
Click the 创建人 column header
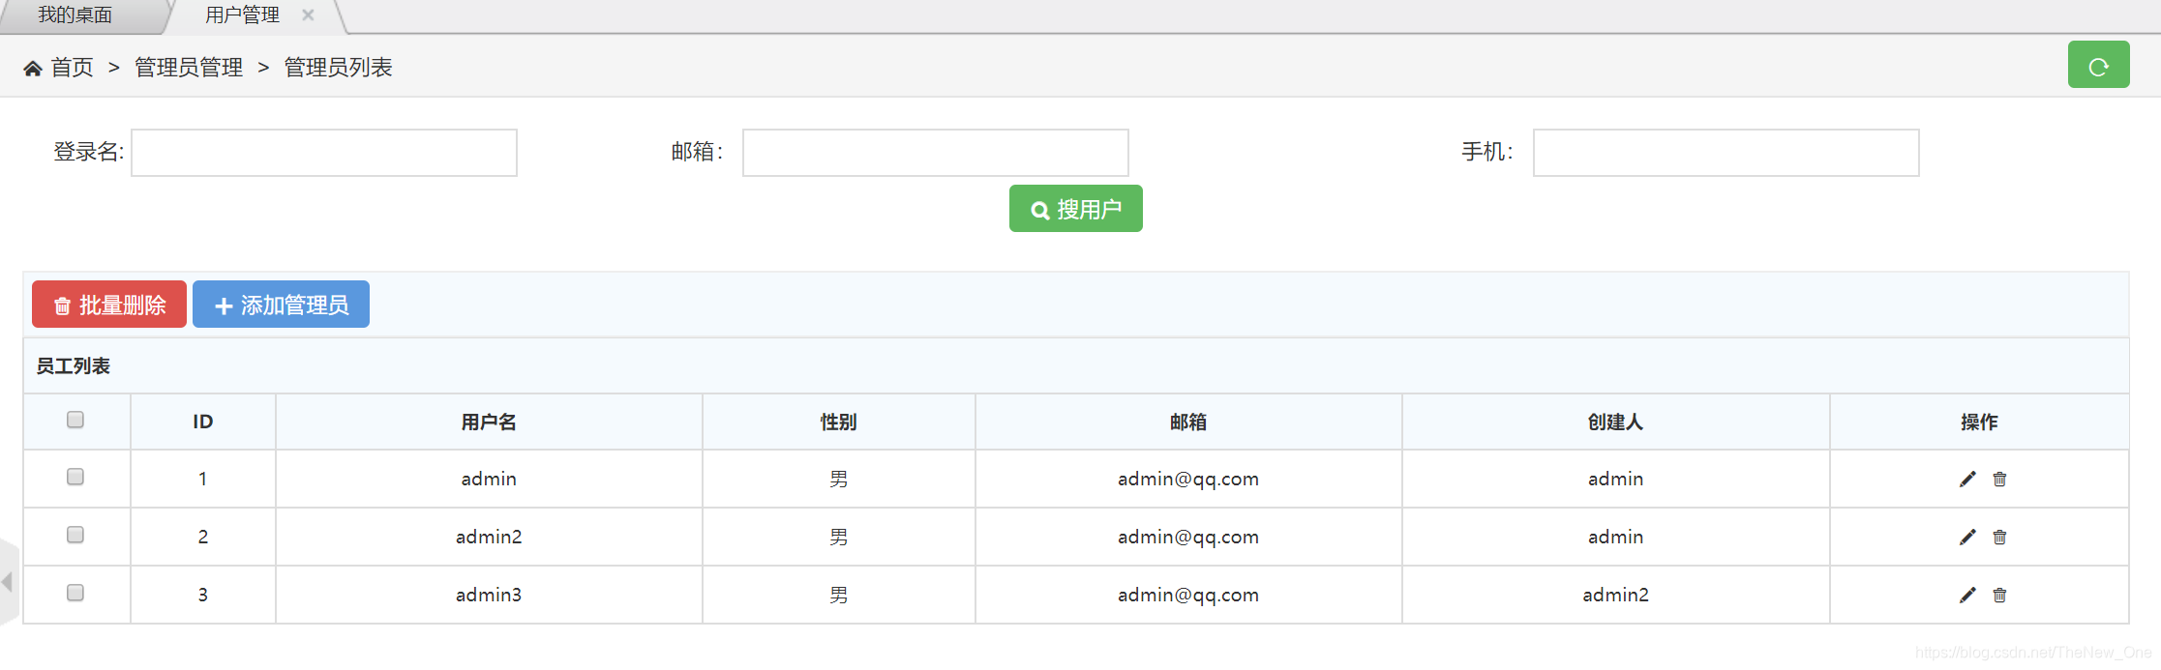point(1615,422)
